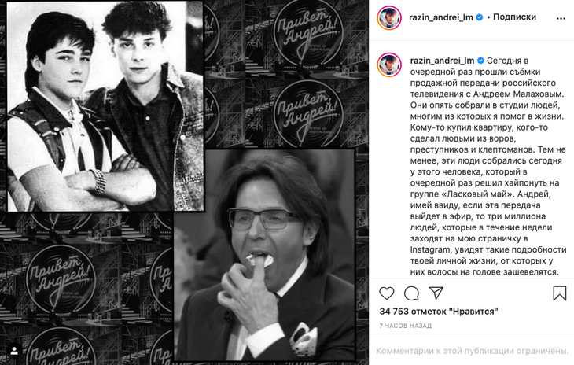Click the avatar next to the caption
This screenshot has width=574, height=365.
389,65
